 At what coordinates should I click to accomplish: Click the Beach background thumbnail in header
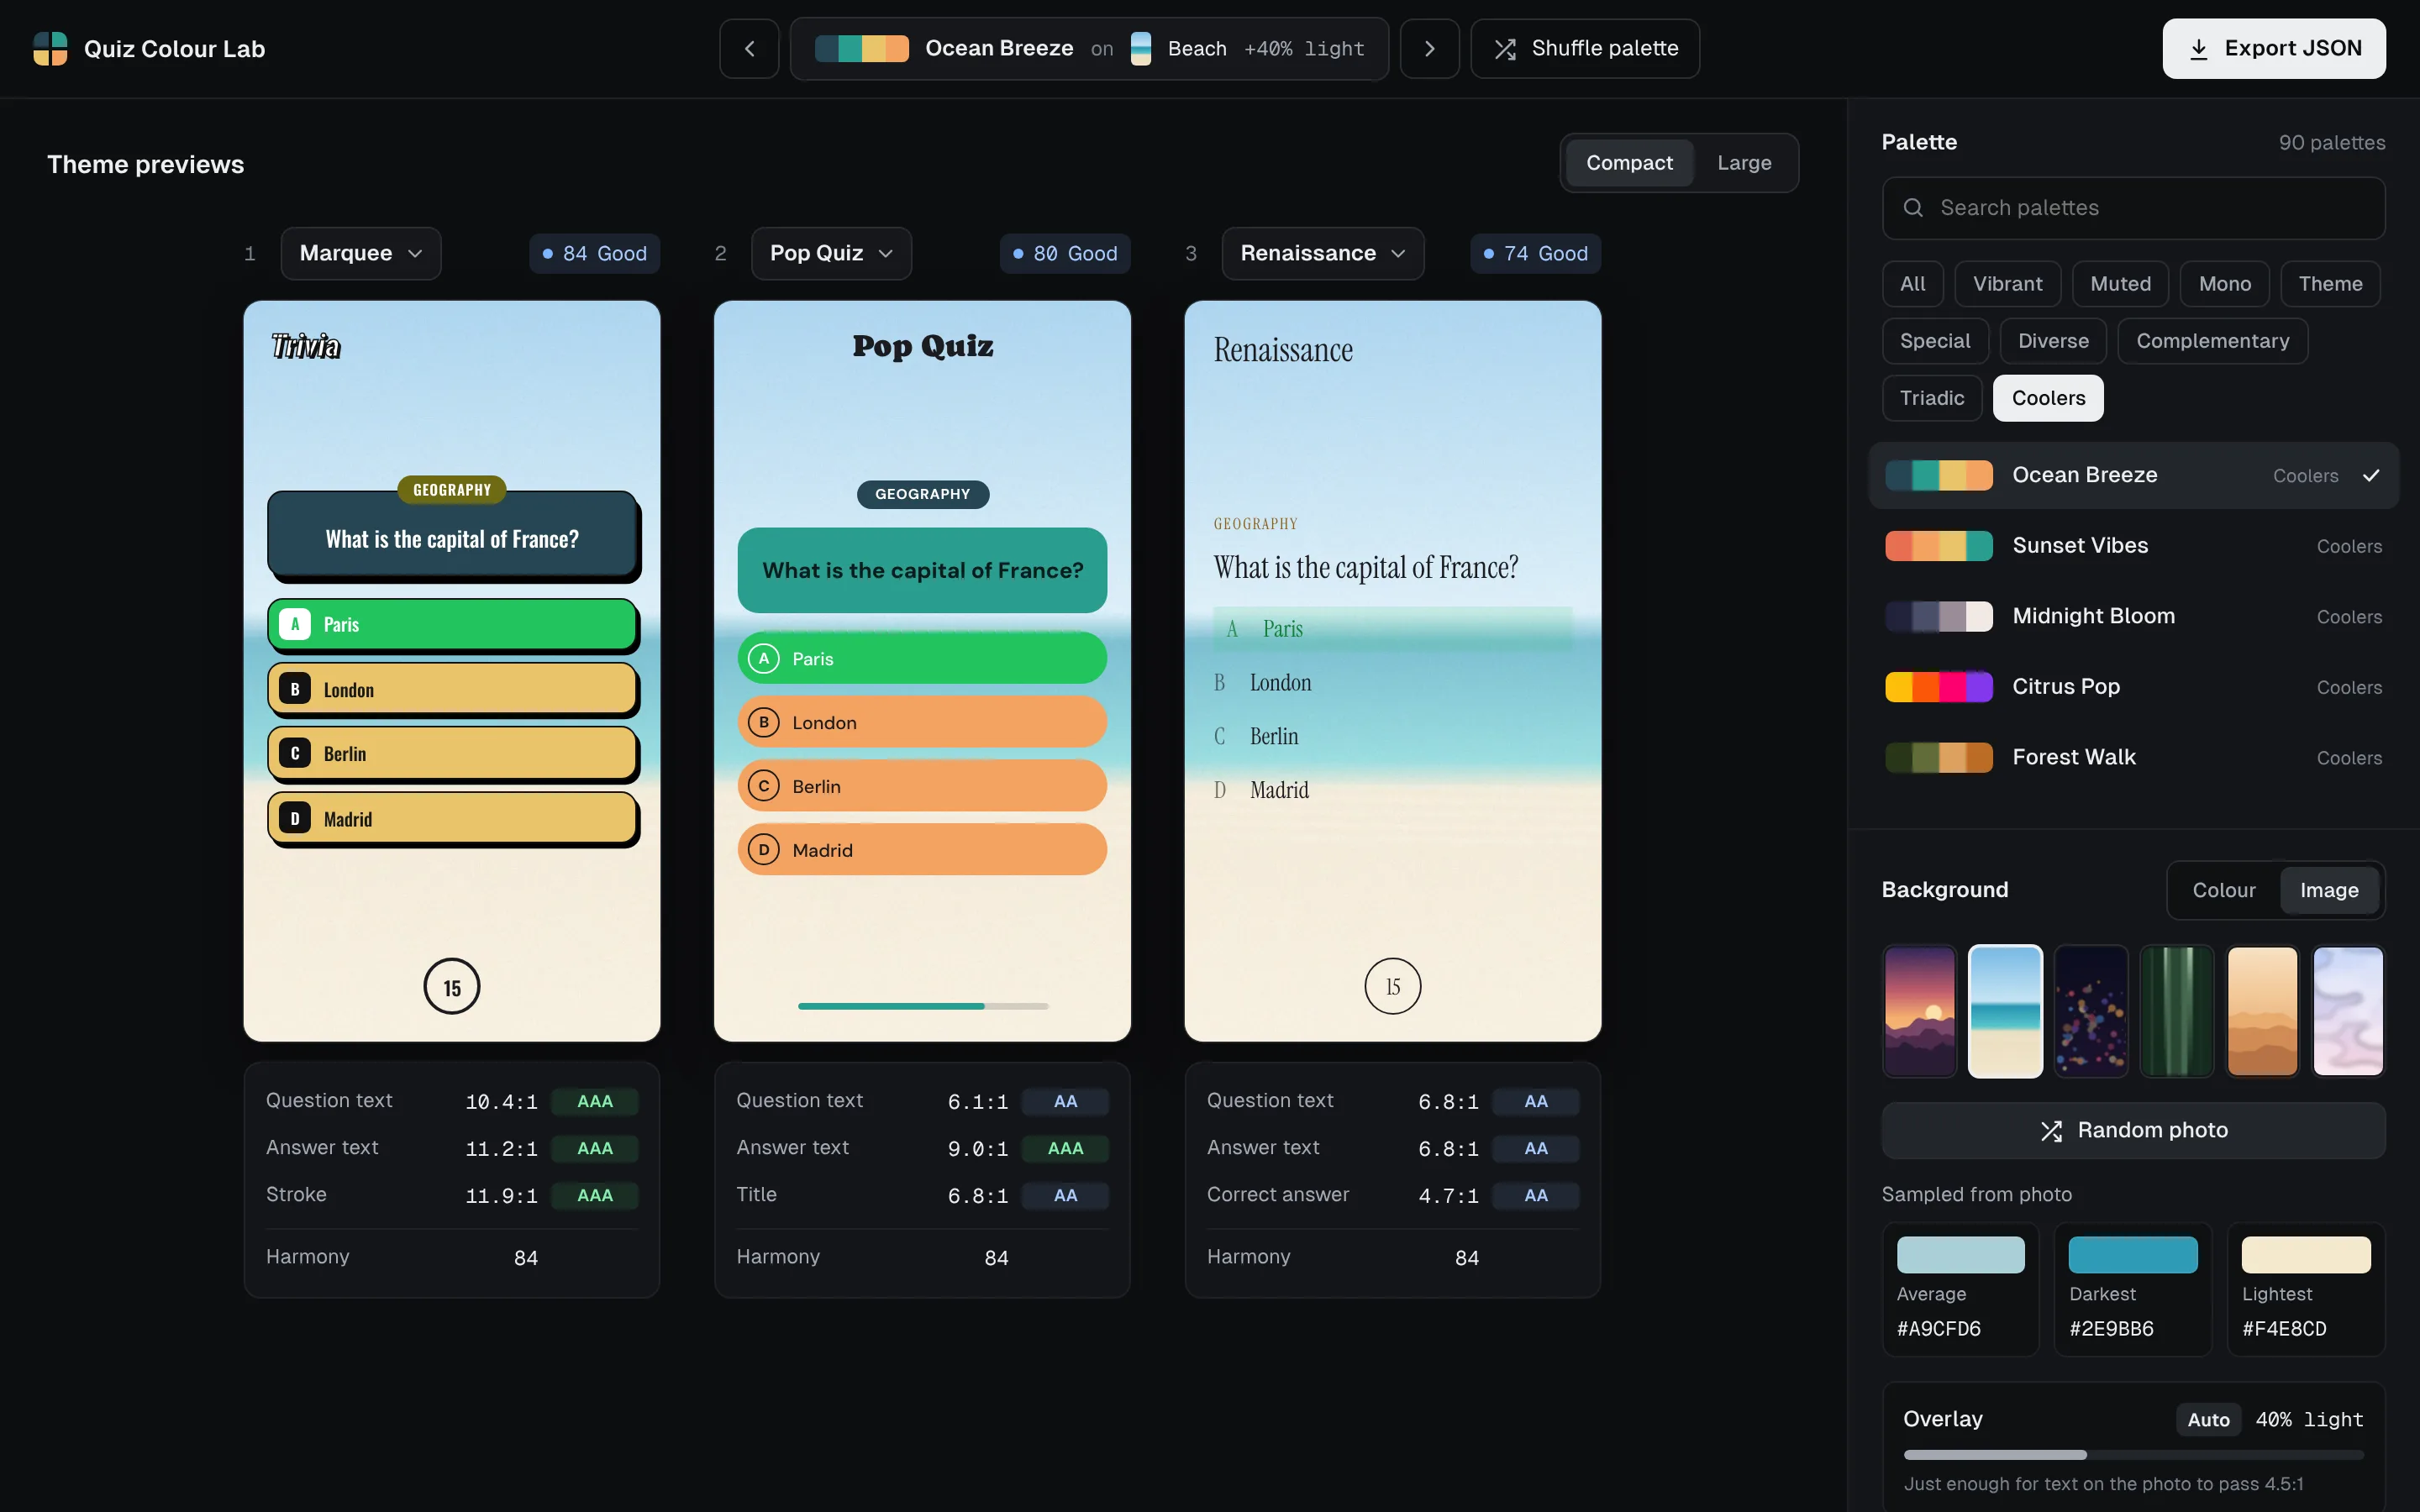(x=1141, y=48)
